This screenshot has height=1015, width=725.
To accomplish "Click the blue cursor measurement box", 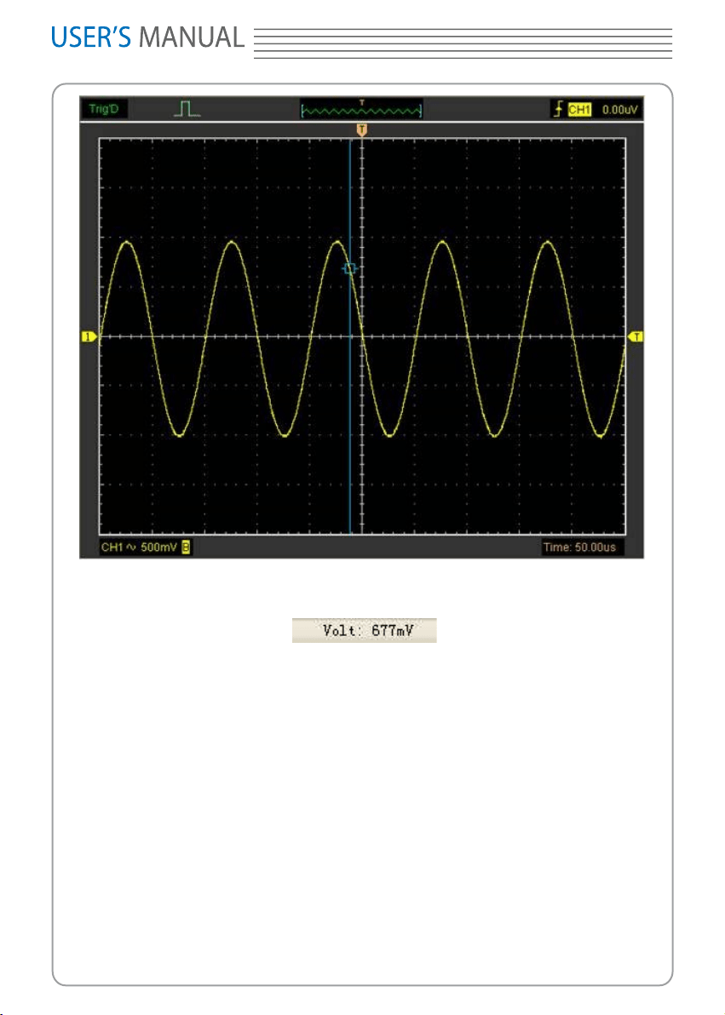I will pyautogui.click(x=350, y=268).
